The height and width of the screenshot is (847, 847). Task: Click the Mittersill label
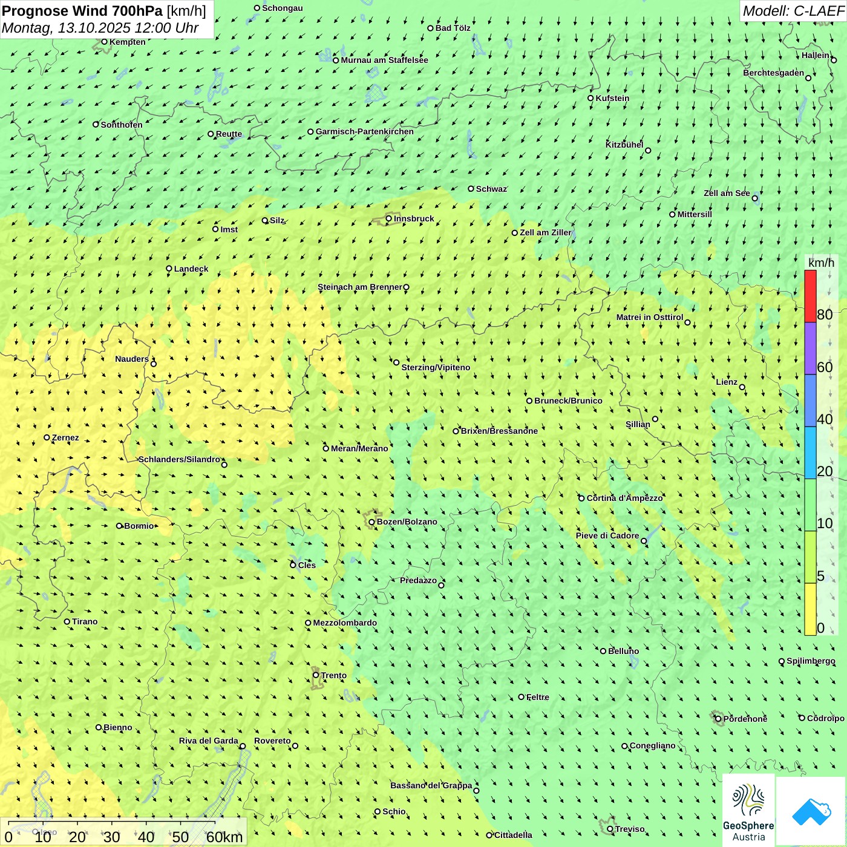tap(695, 214)
